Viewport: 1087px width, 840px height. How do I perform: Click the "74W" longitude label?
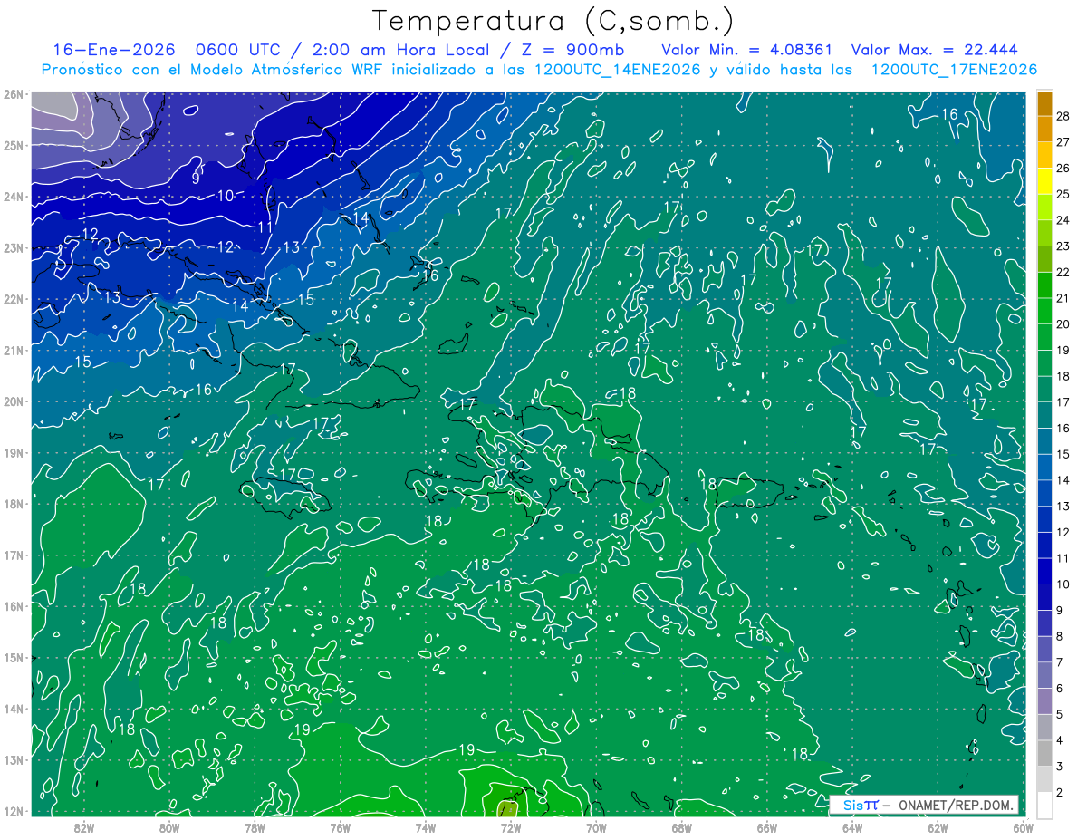coord(426,827)
